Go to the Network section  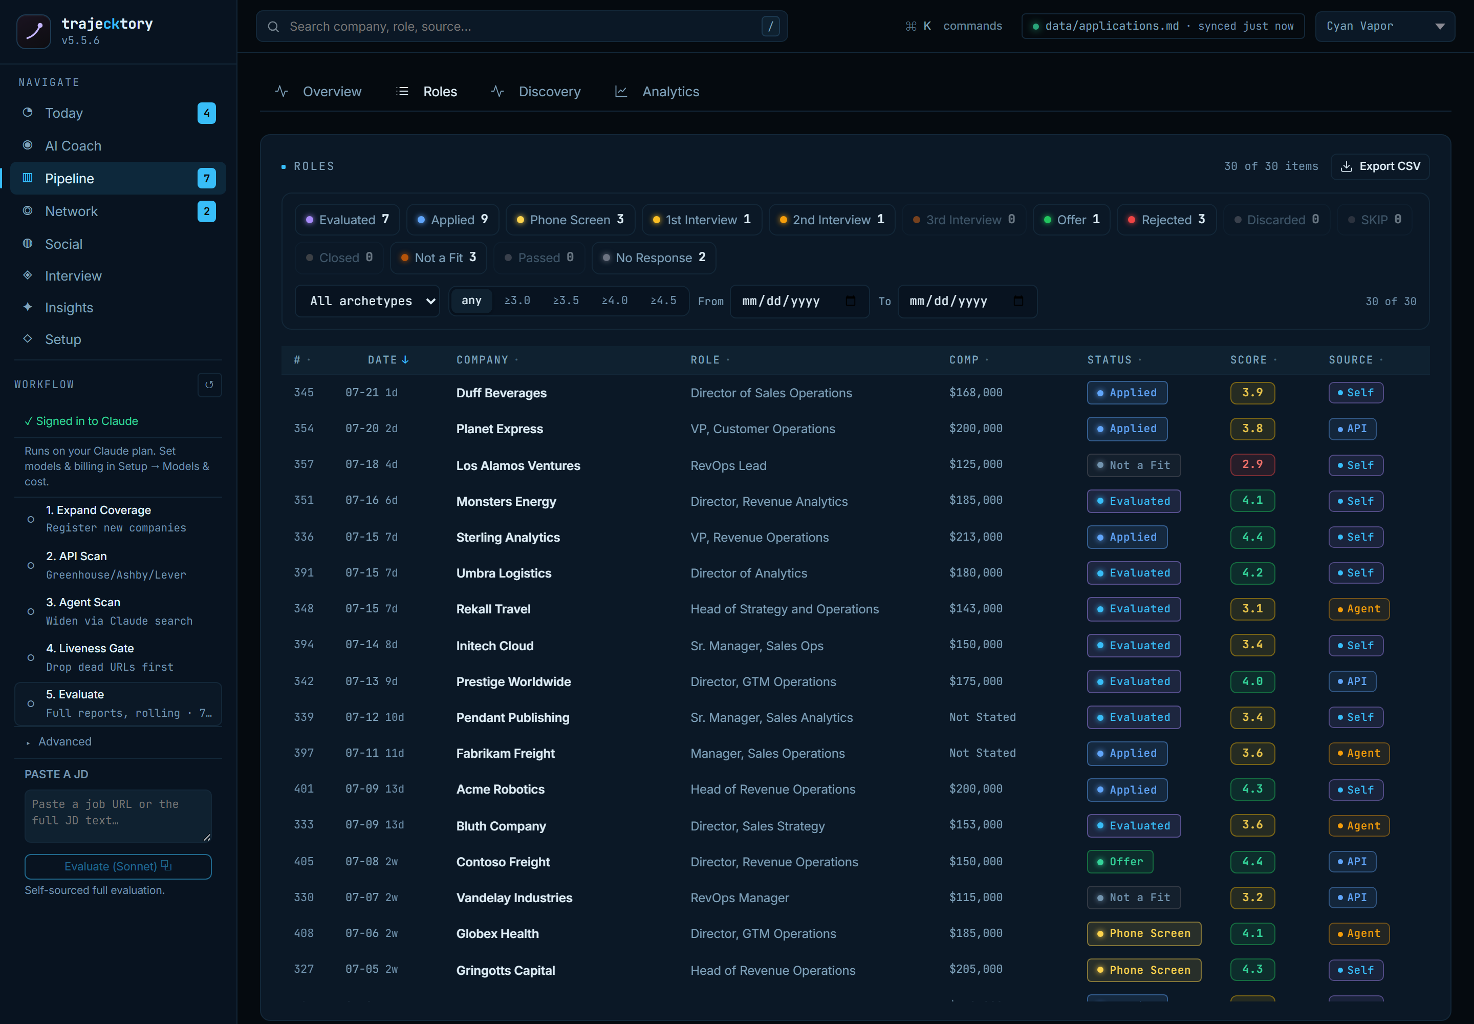[x=118, y=211]
